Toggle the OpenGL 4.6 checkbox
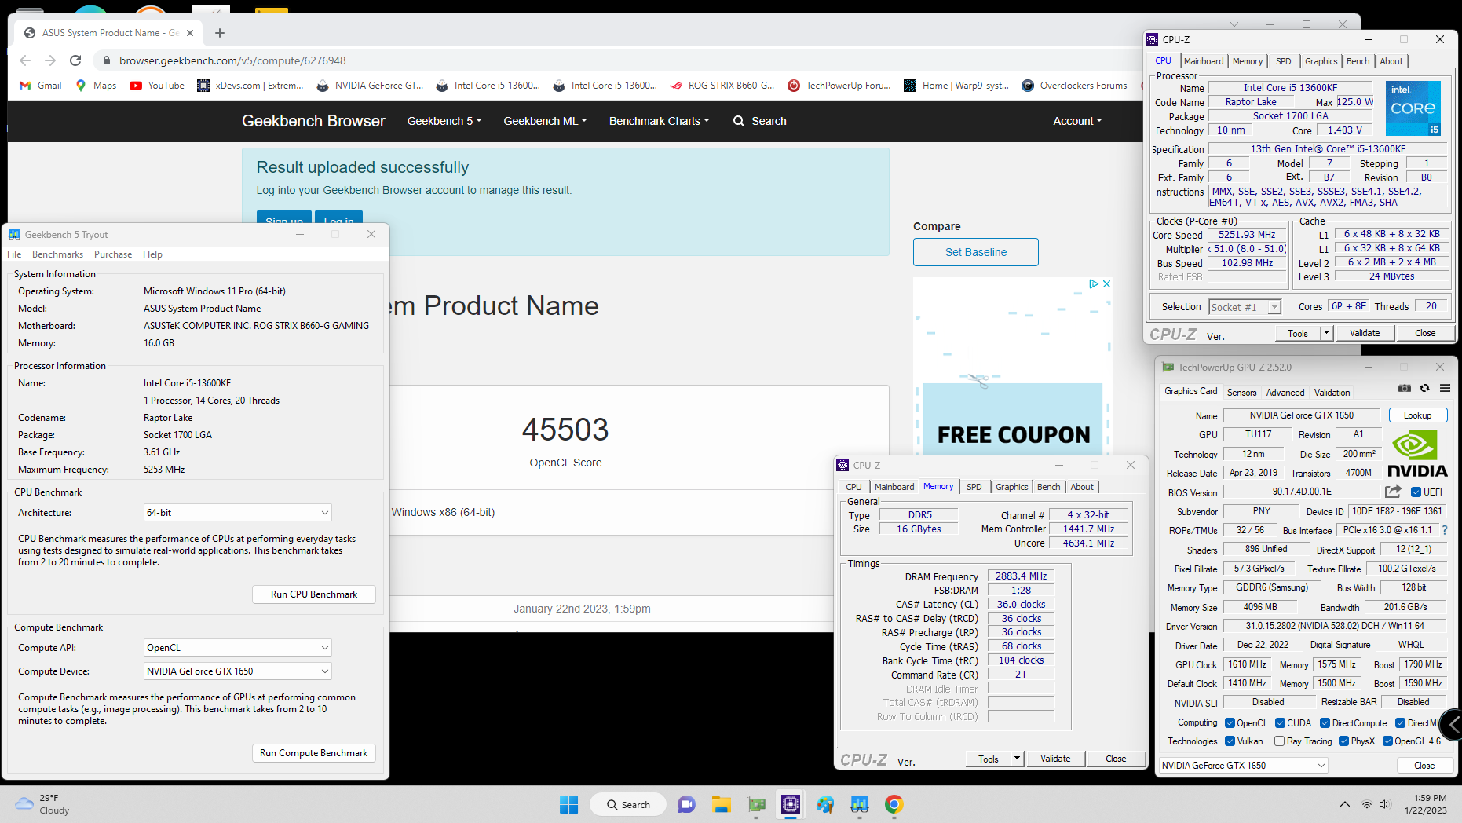Screen dimensions: 1462x823 tap(1388, 741)
